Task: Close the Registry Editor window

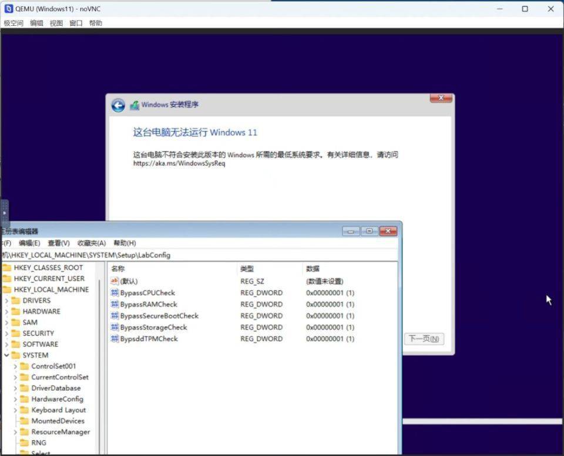Action: (388, 231)
